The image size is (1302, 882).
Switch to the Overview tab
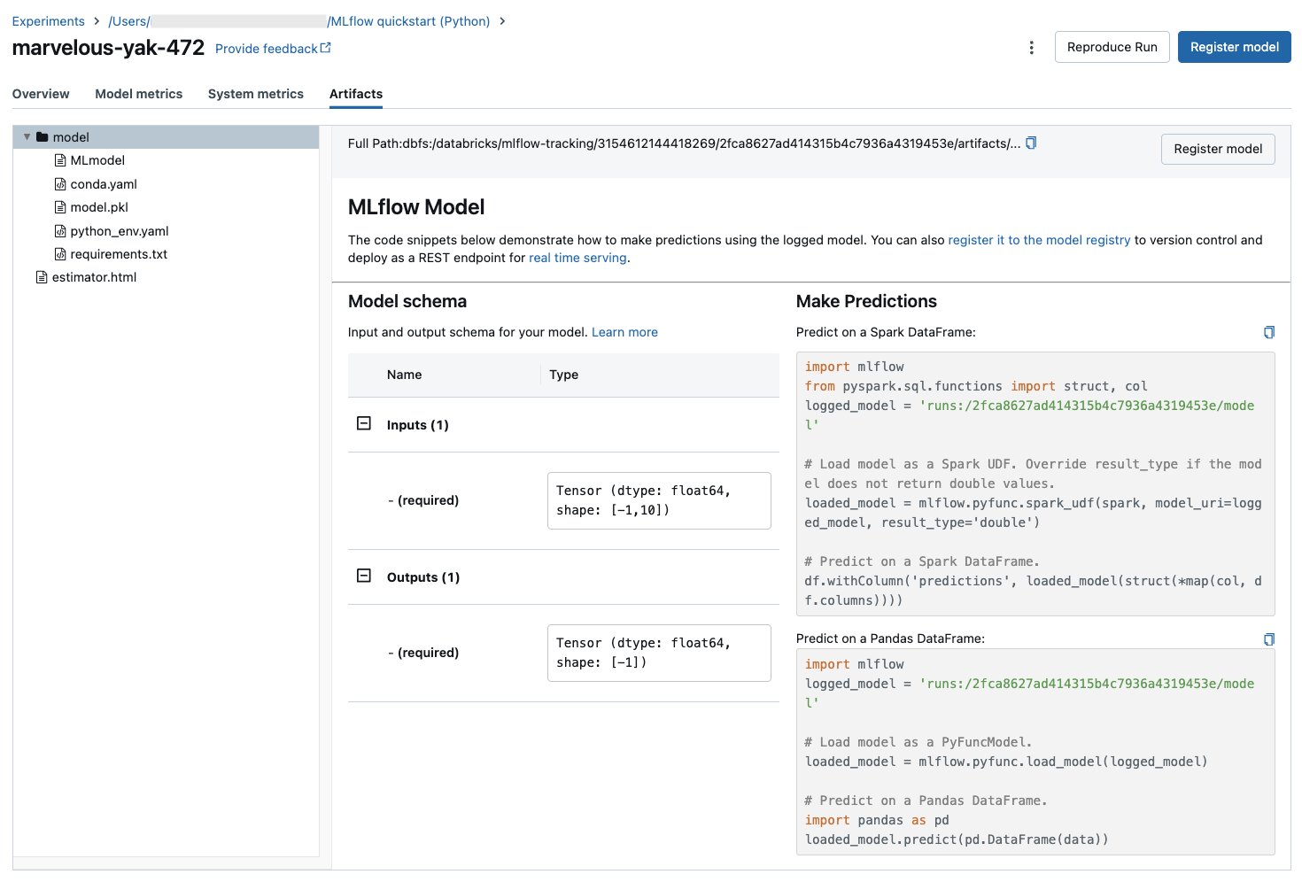[x=41, y=94]
